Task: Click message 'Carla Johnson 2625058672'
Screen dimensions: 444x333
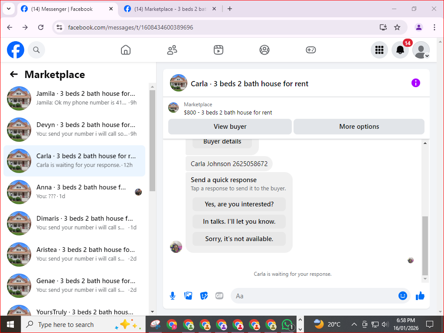Action: [x=229, y=163]
